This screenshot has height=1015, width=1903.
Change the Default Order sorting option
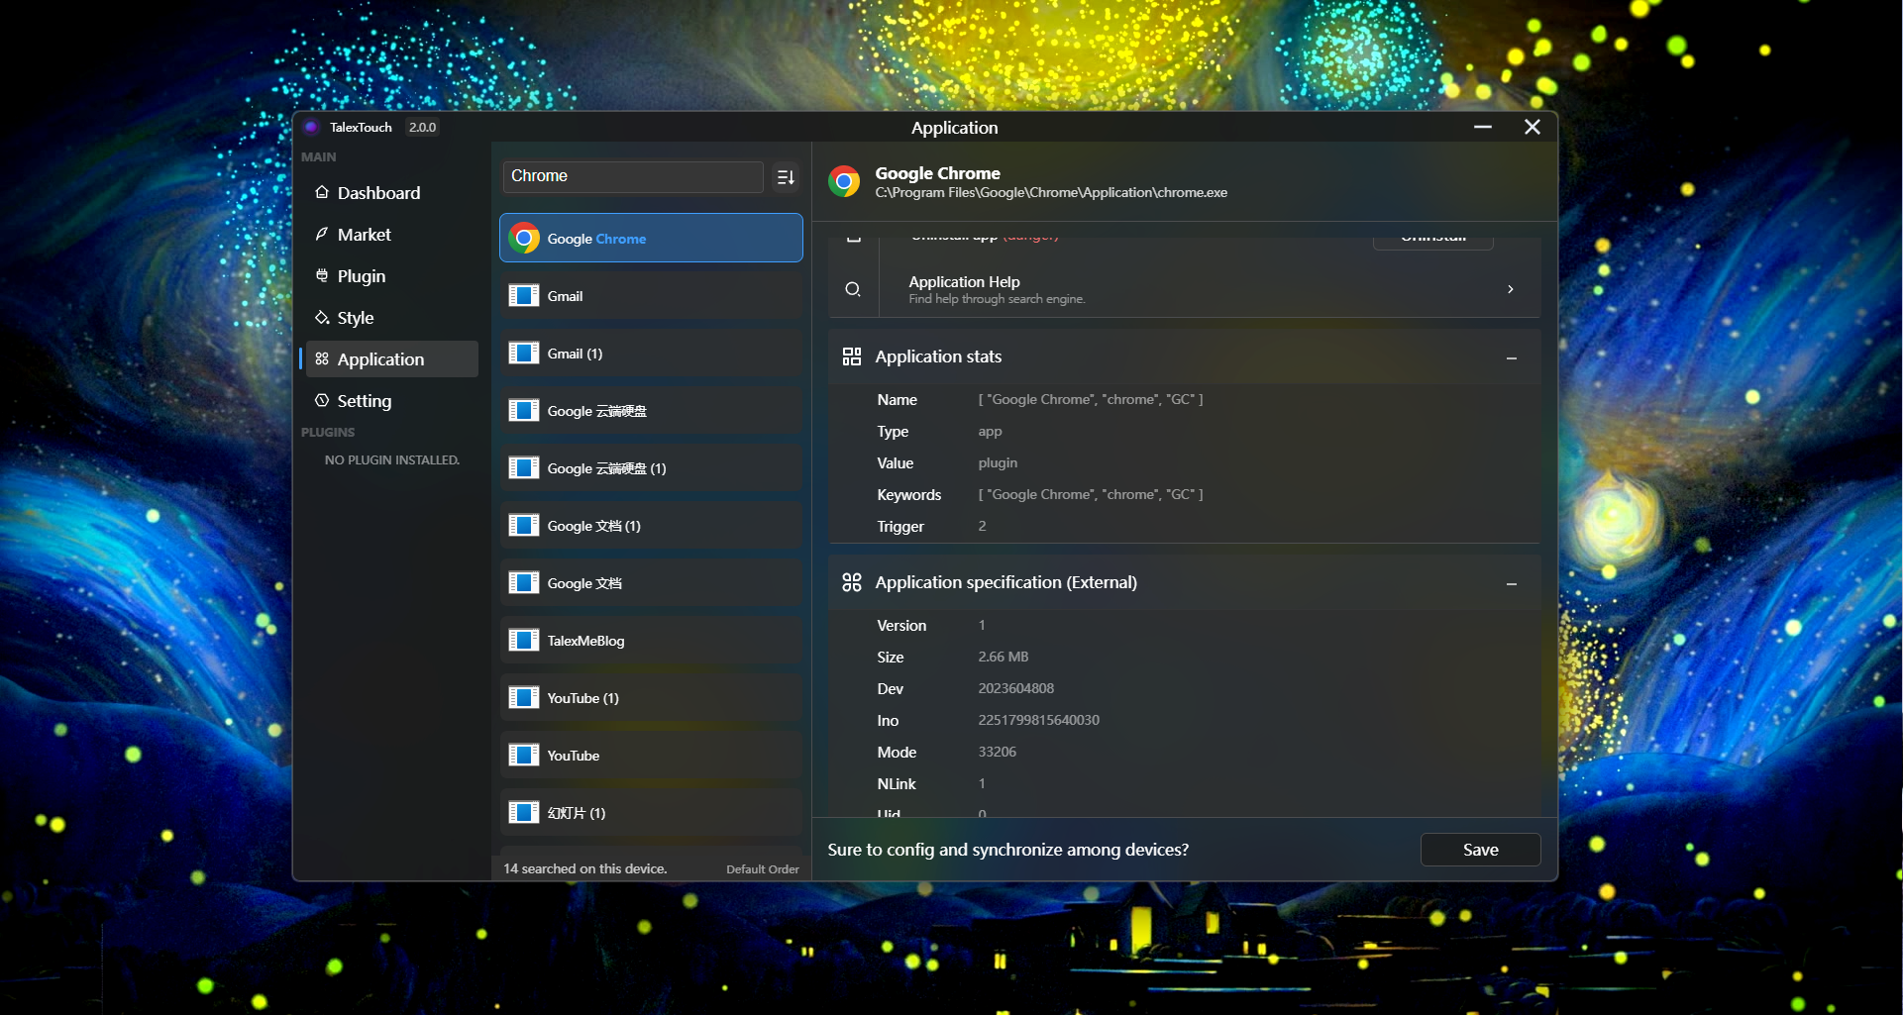763,869
